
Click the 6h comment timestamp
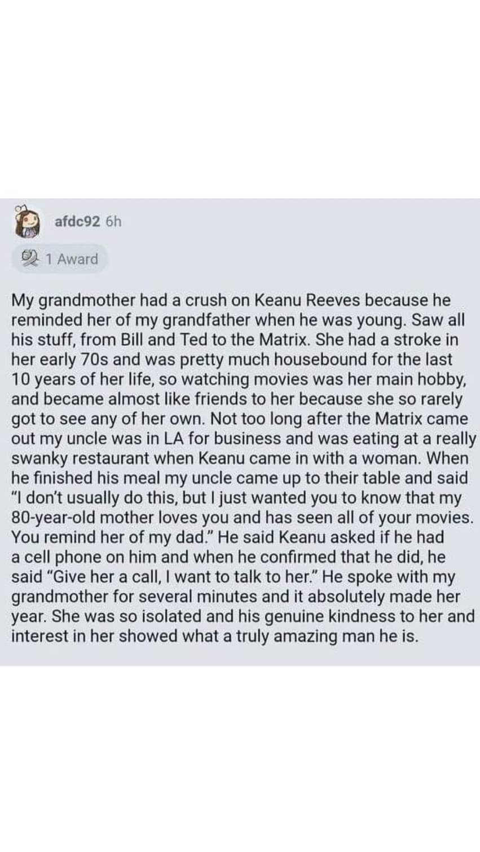[x=113, y=221]
